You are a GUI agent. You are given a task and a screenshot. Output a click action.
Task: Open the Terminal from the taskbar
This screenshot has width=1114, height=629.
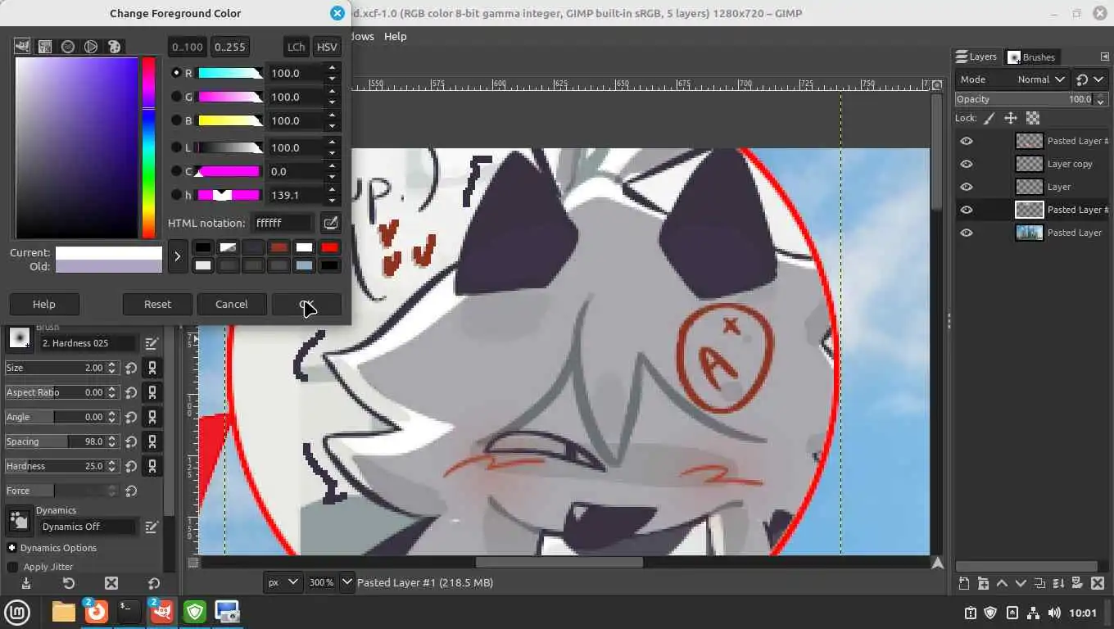(x=129, y=612)
